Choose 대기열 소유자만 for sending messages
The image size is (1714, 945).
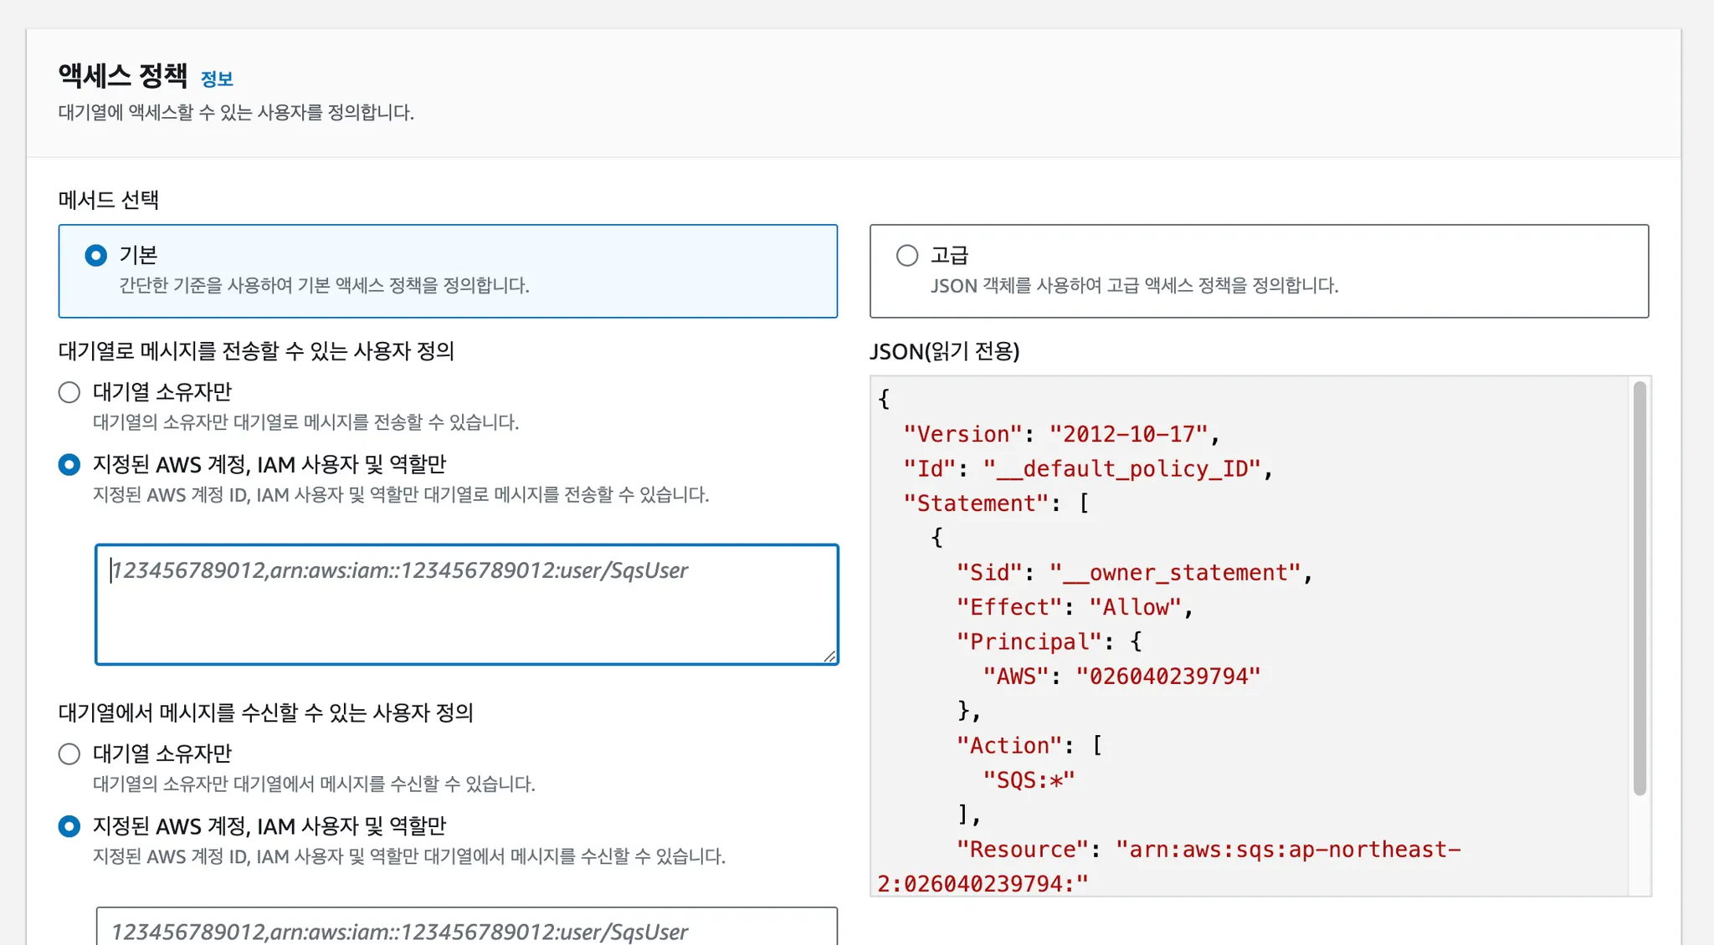click(x=69, y=392)
